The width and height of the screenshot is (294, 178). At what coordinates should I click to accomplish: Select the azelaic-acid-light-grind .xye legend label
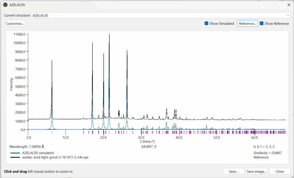click(55, 157)
